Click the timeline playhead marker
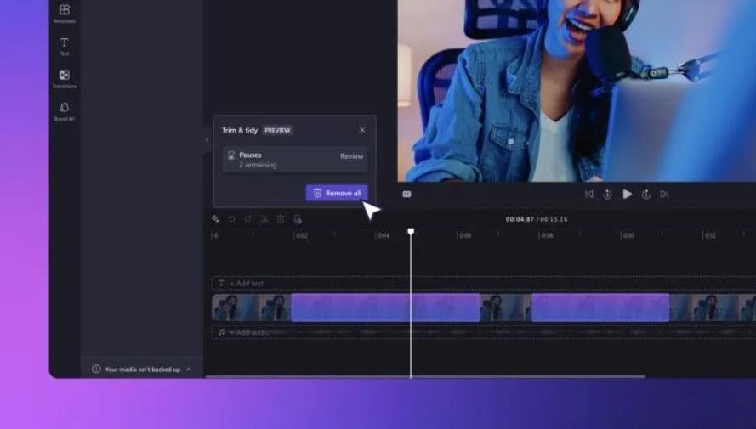Viewport: 756px width, 429px height. pos(411,231)
